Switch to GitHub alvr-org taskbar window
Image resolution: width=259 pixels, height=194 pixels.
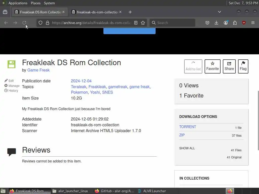(x=115, y=191)
